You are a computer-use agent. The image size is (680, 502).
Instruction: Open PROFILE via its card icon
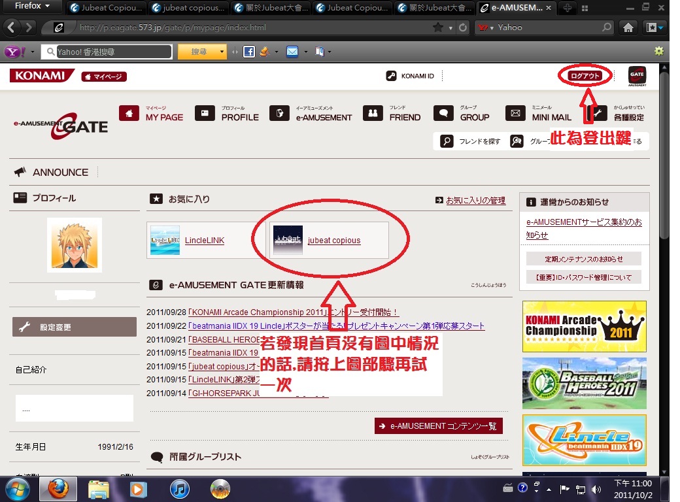[x=205, y=113]
